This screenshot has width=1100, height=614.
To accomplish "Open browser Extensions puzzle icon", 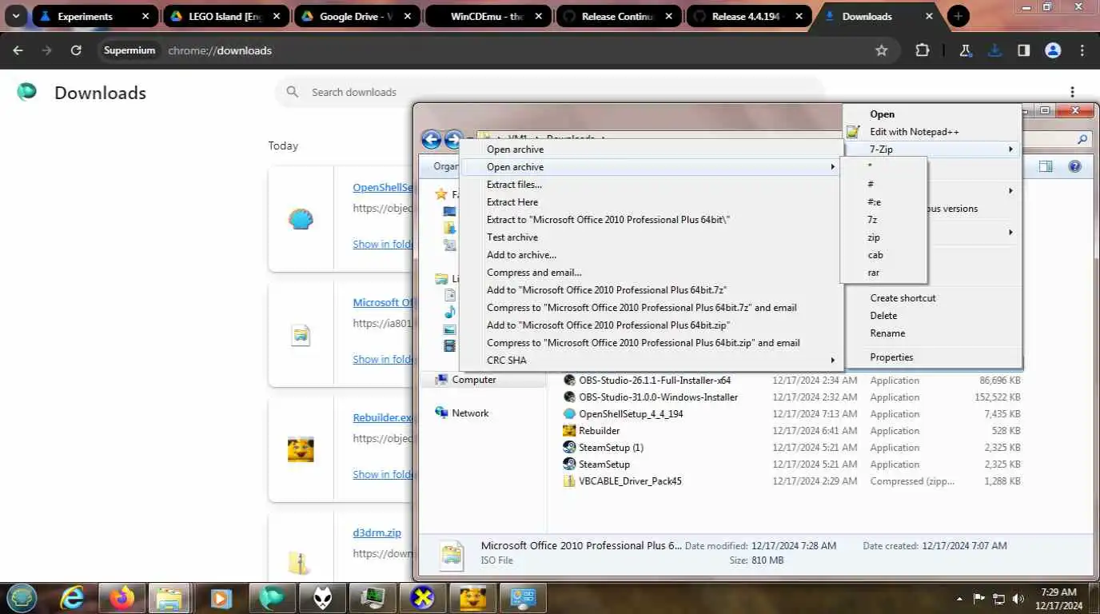I will tap(923, 50).
